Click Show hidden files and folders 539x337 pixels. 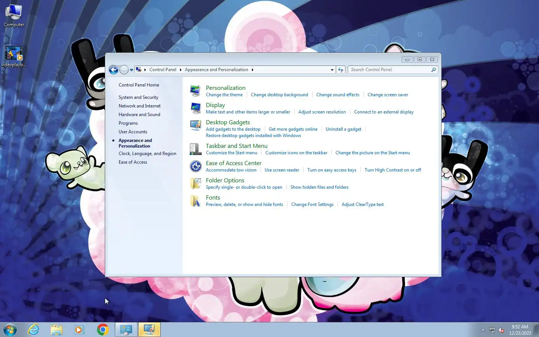click(x=319, y=187)
